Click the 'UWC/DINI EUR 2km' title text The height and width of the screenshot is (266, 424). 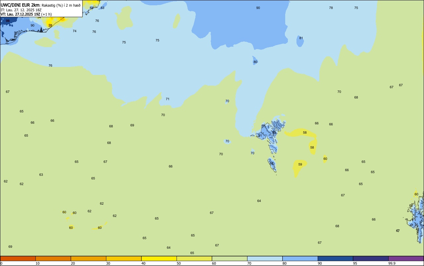(20, 5)
